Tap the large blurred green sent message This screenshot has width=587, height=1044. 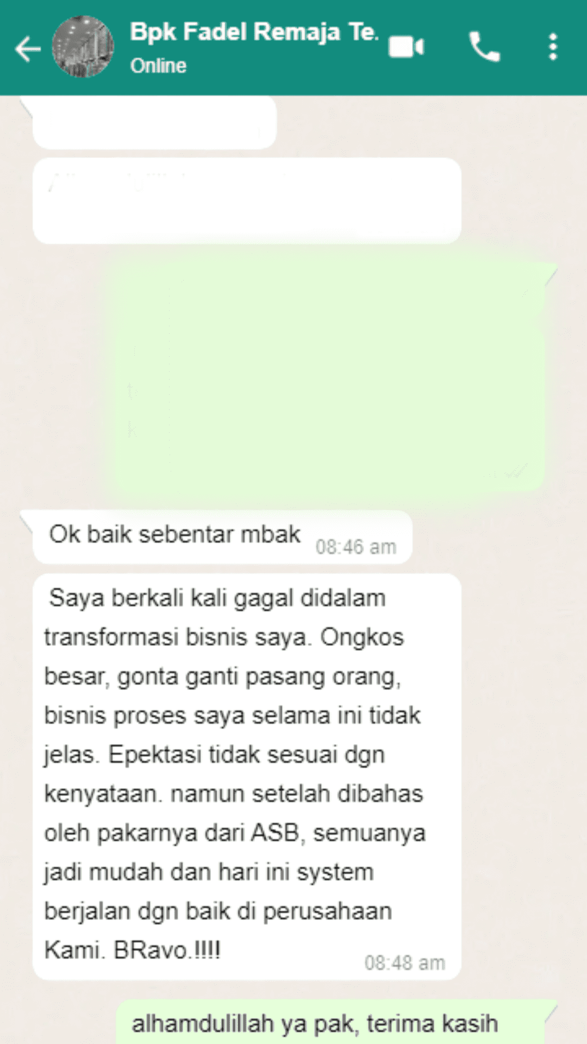click(329, 375)
